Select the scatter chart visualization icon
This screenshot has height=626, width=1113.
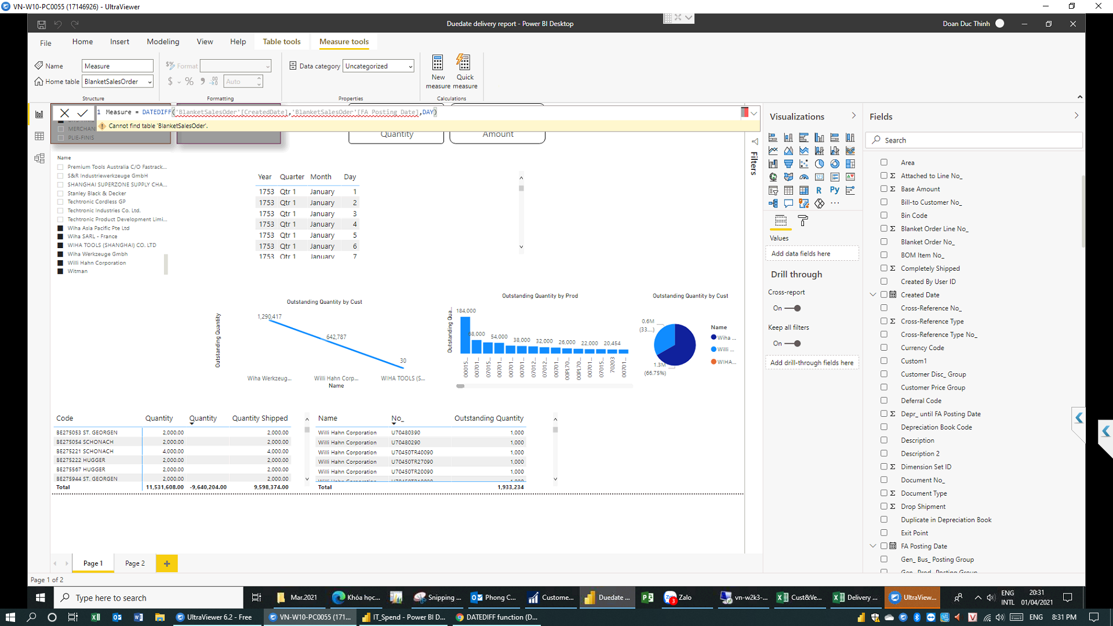[803, 164]
